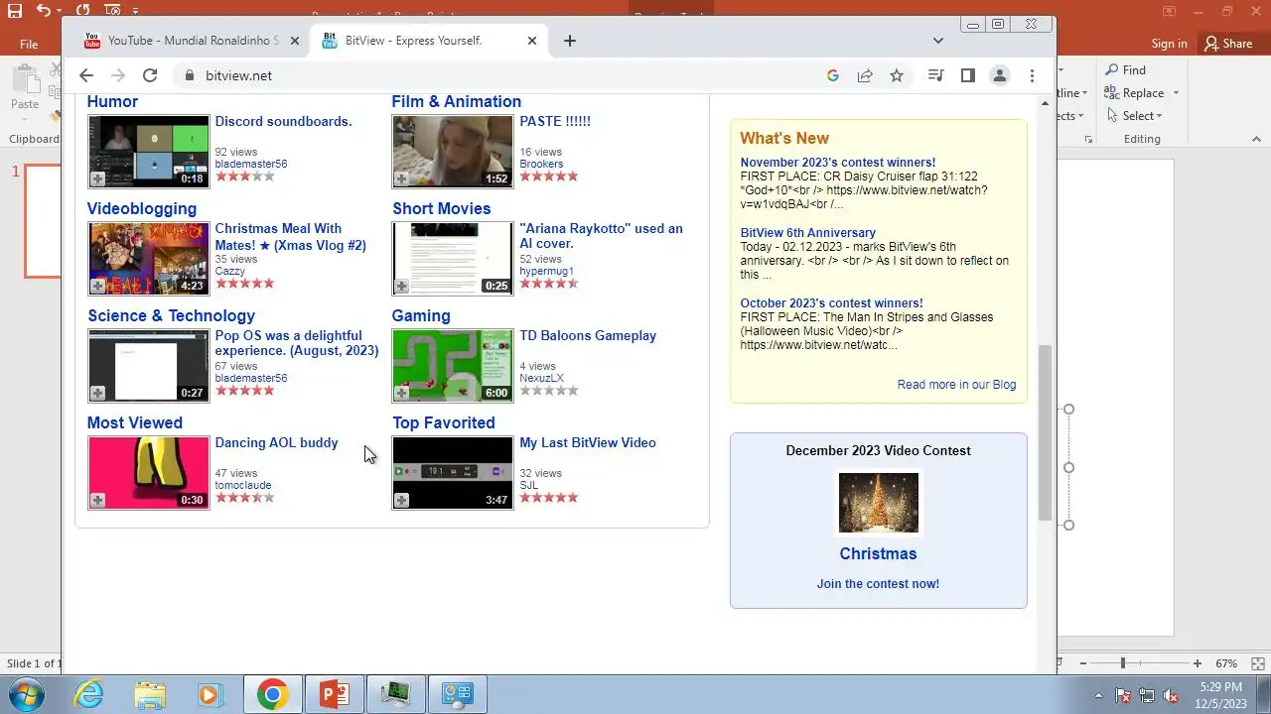This screenshot has height=714, width=1271.
Task: Click the browser vertical scrollbar thumb
Action: pyautogui.click(x=1045, y=432)
